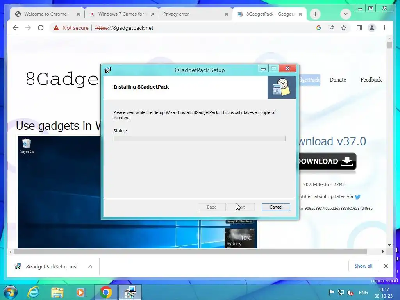Go forward in browser history
Image resolution: width=400 pixels, height=300 pixels.
coord(28,28)
